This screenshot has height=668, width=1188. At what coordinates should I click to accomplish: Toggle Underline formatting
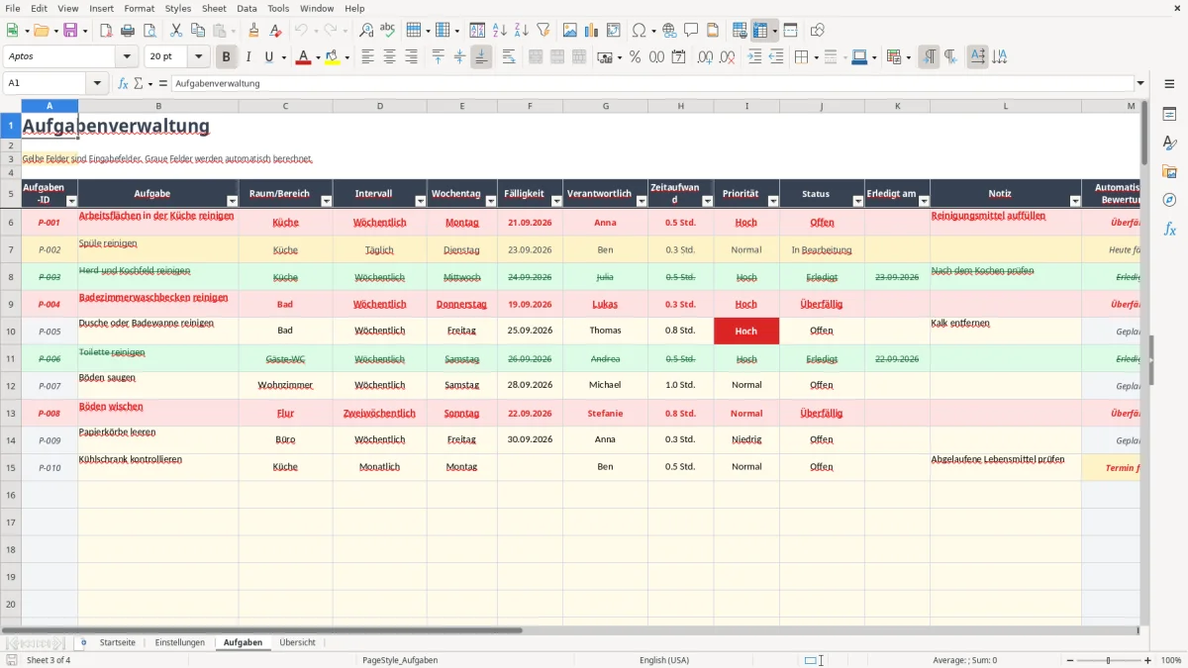[x=268, y=57]
